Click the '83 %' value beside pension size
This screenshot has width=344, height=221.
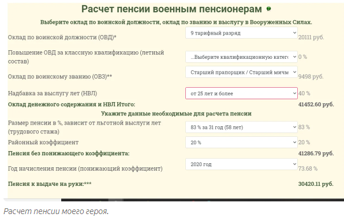tap(304, 127)
